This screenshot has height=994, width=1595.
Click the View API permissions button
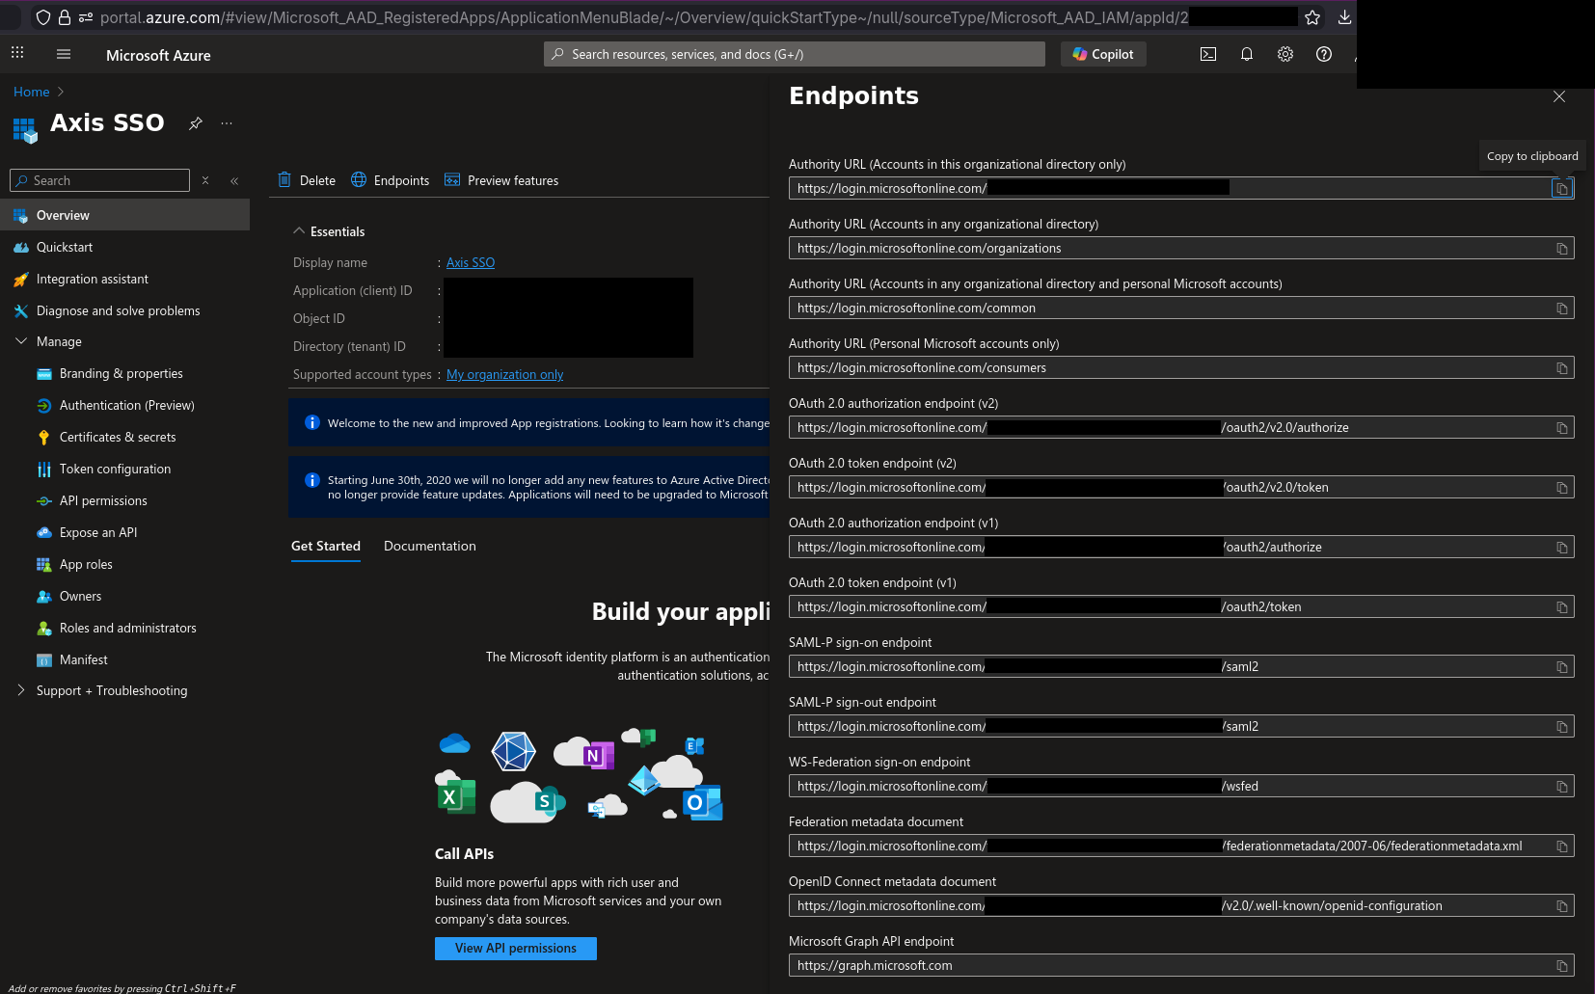tap(515, 948)
